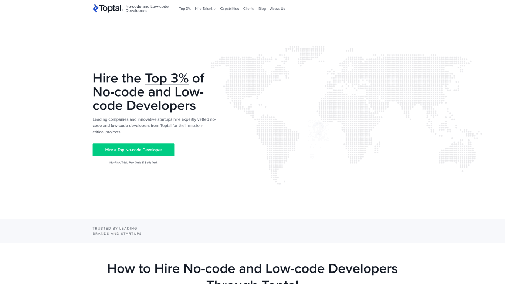Click the underlined Top 3% headline link
Image resolution: width=505 pixels, height=284 pixels.
coord(167,78)
